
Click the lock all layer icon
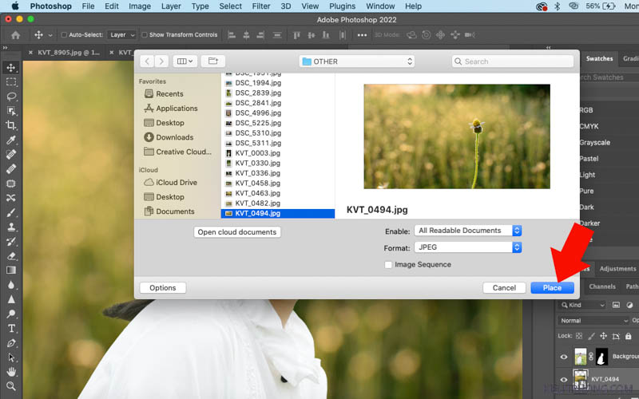coord(629,336)
